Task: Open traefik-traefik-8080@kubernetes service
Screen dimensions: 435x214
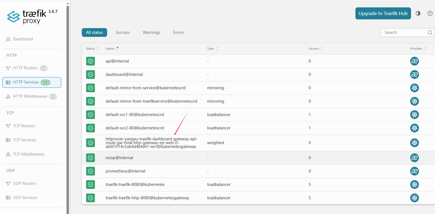Action: pyautogui.click(x=258, y=185)
